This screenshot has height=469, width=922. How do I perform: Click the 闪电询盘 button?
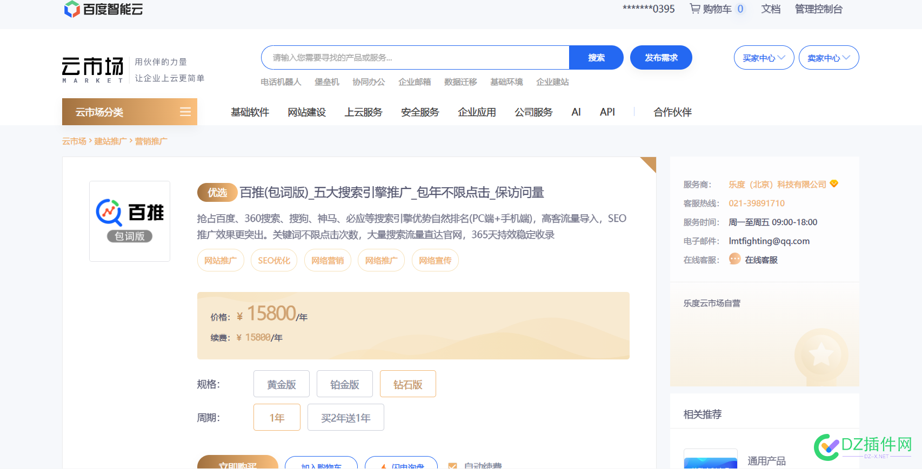pyautogui.click(x=401, y=463)
